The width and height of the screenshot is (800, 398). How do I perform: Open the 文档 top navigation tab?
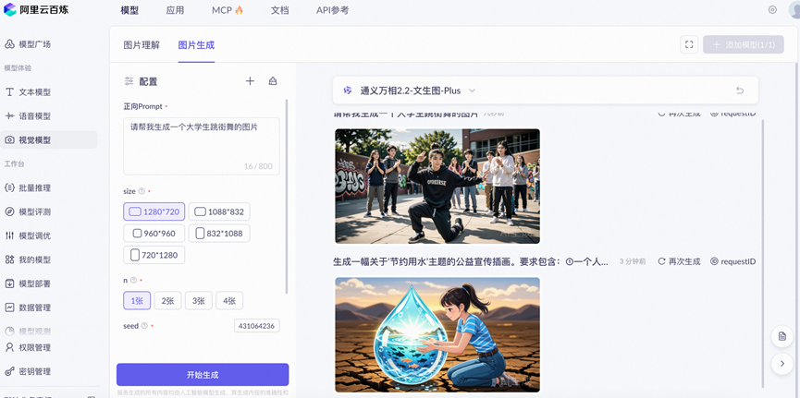280,10
